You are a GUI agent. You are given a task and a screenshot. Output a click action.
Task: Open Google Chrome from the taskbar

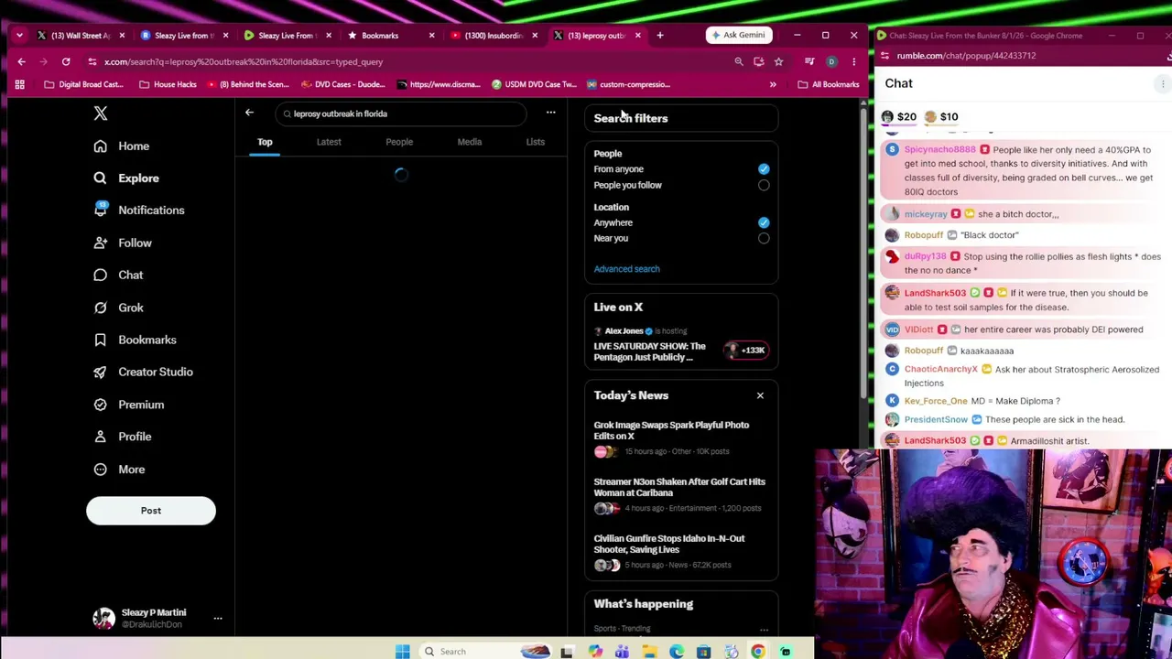(758, 652)
